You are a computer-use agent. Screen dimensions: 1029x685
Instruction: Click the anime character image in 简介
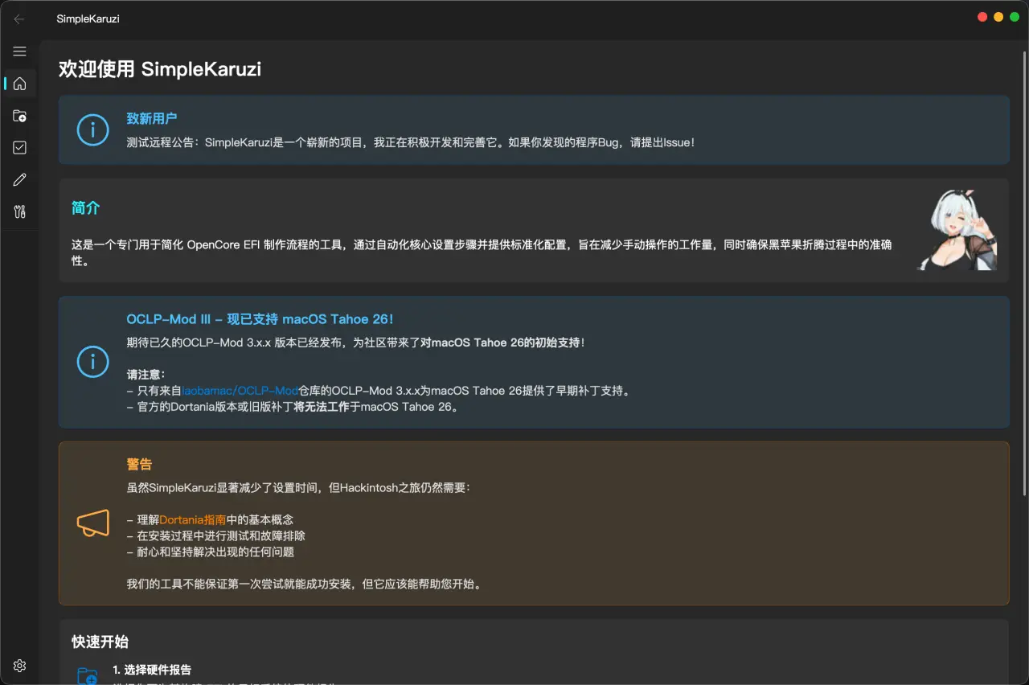958,230
